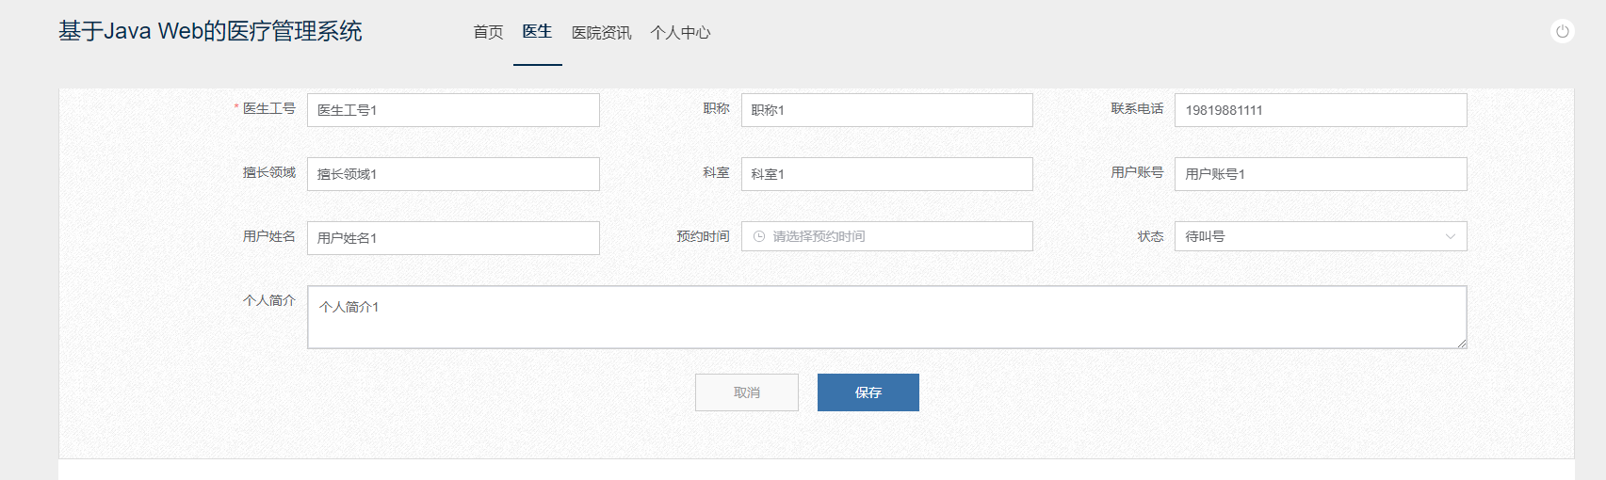Image resolution: width=1606 pixels, height=480 pixels.
Task: Click the textarea resize handle corner
Action: coord(1462,344)
